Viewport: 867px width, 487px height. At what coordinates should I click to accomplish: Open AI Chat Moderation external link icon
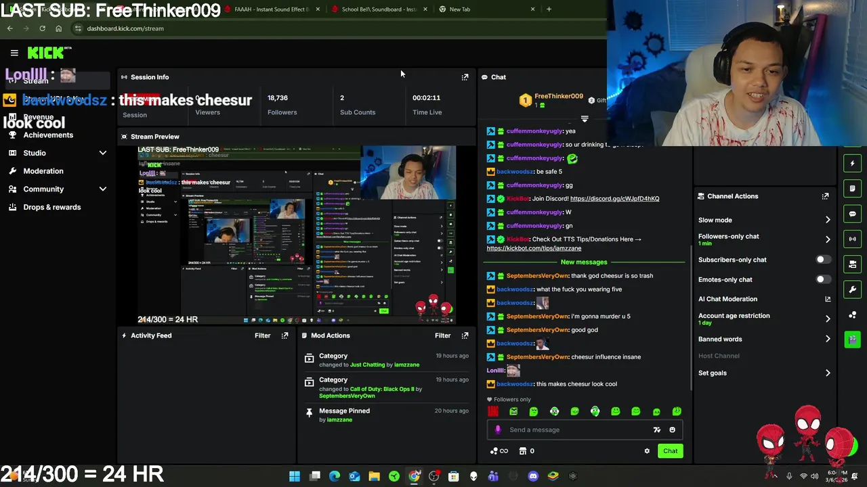(x=828, y=299)
